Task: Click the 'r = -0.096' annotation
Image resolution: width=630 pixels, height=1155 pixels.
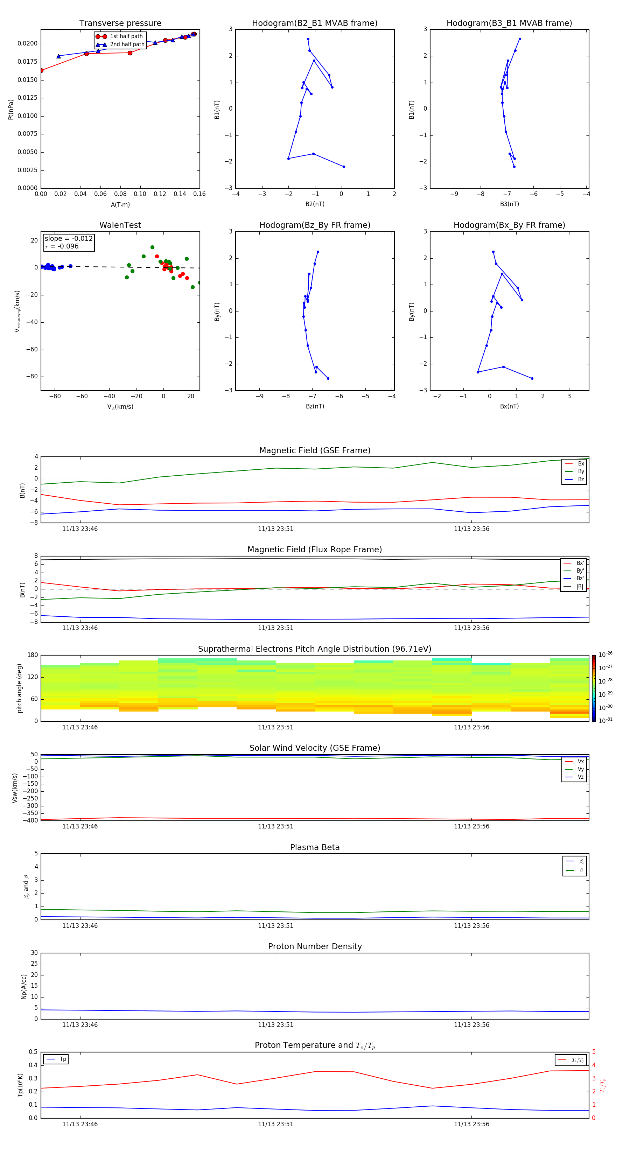Action: [62, 246]
